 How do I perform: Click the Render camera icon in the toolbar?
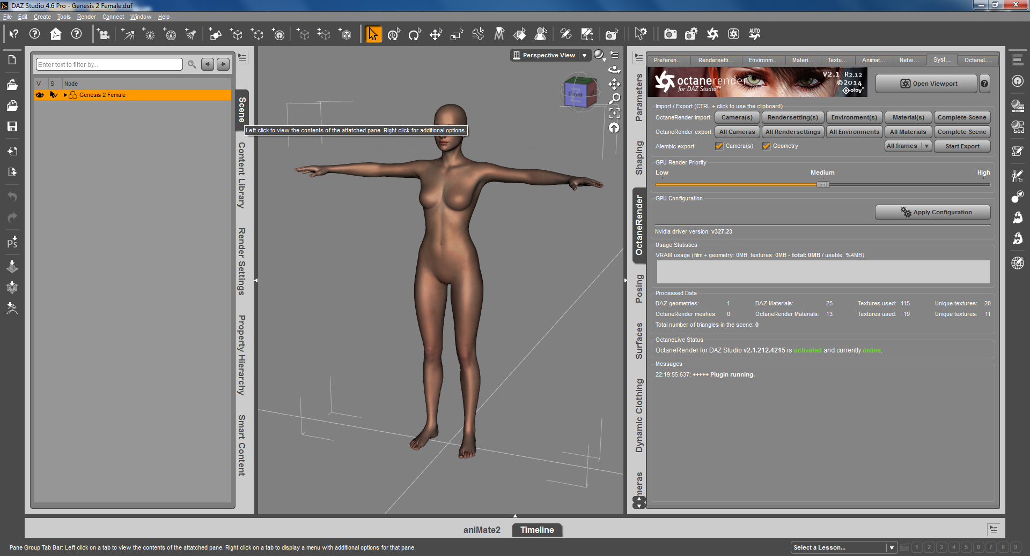(x=670, y=34)
